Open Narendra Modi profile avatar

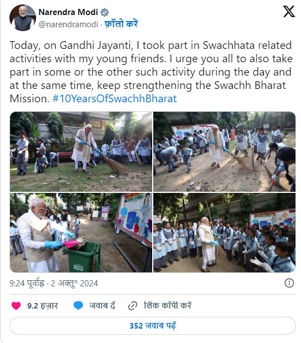click(x=23, y=18)
